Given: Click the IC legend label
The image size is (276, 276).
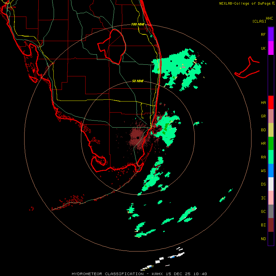Looking at the screenshot, I should point(263,198).
